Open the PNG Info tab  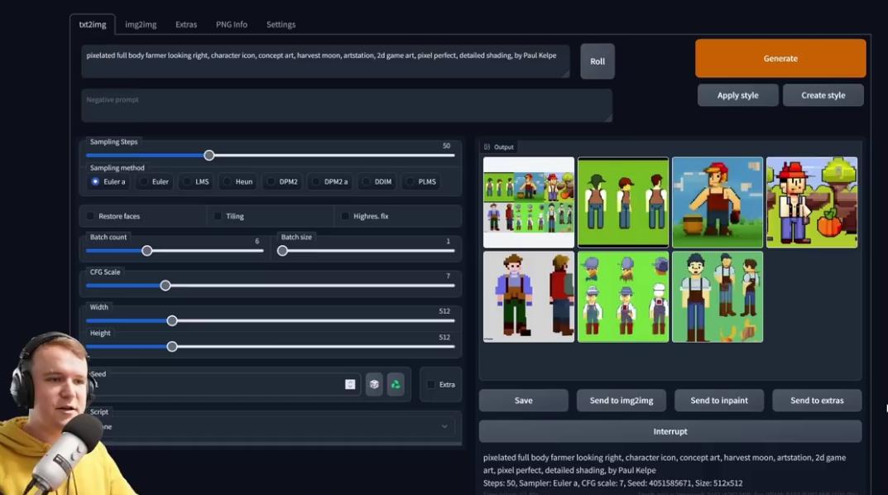[x=232, y=24]
